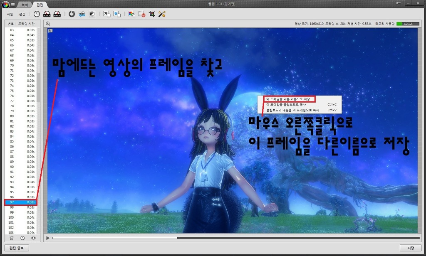Screen dimensions: 426x256
Task: Select frame 98 in the list
Action: click(21, 207)
